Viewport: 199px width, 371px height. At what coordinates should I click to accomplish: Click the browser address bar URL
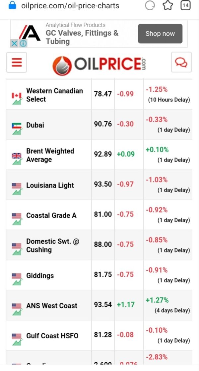pos(70,6)
